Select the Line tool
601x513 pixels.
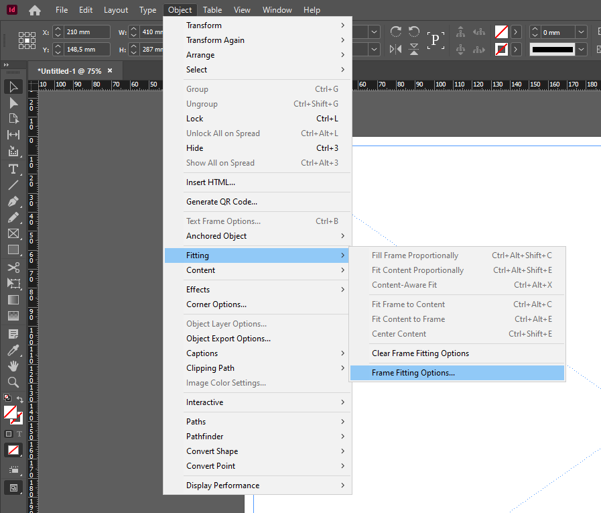(x=13, y=185)
